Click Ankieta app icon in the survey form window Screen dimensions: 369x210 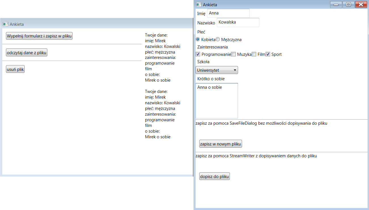199,5
